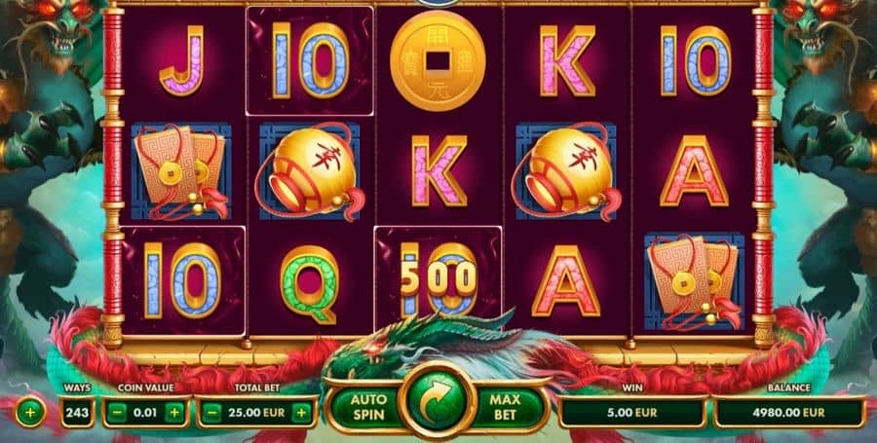Decrease coin value with the minus button

(117, 413)
